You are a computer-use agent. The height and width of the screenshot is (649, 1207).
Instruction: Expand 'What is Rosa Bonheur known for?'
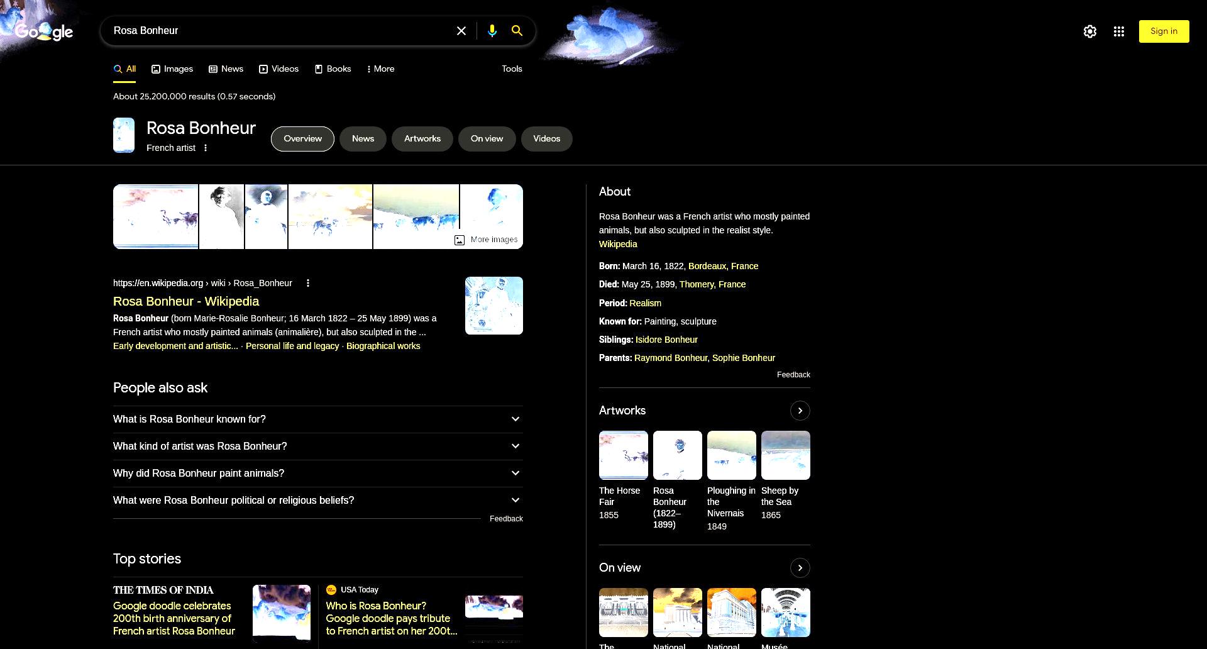pos(317,419)
